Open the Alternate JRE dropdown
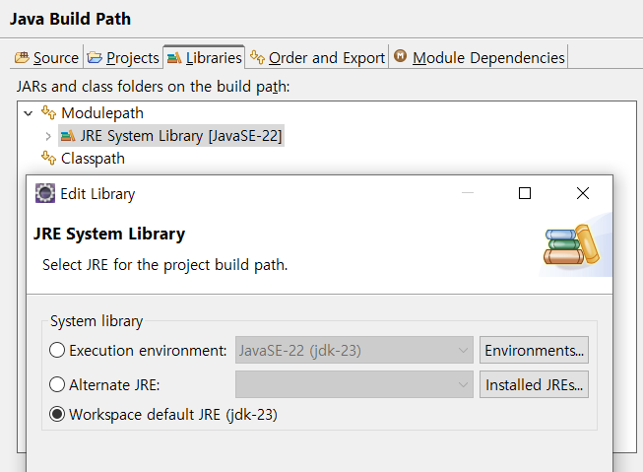Screen dimensions: 643x472 coord(354,384)
